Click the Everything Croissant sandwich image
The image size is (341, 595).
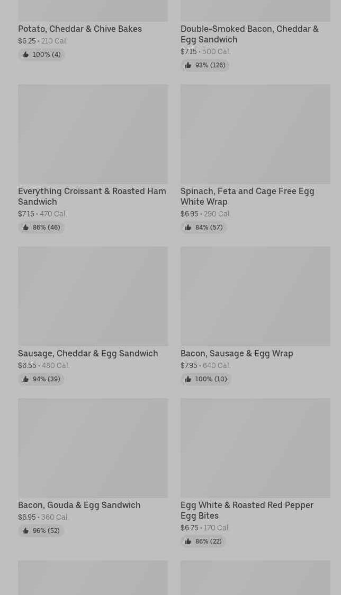[93, 134]
